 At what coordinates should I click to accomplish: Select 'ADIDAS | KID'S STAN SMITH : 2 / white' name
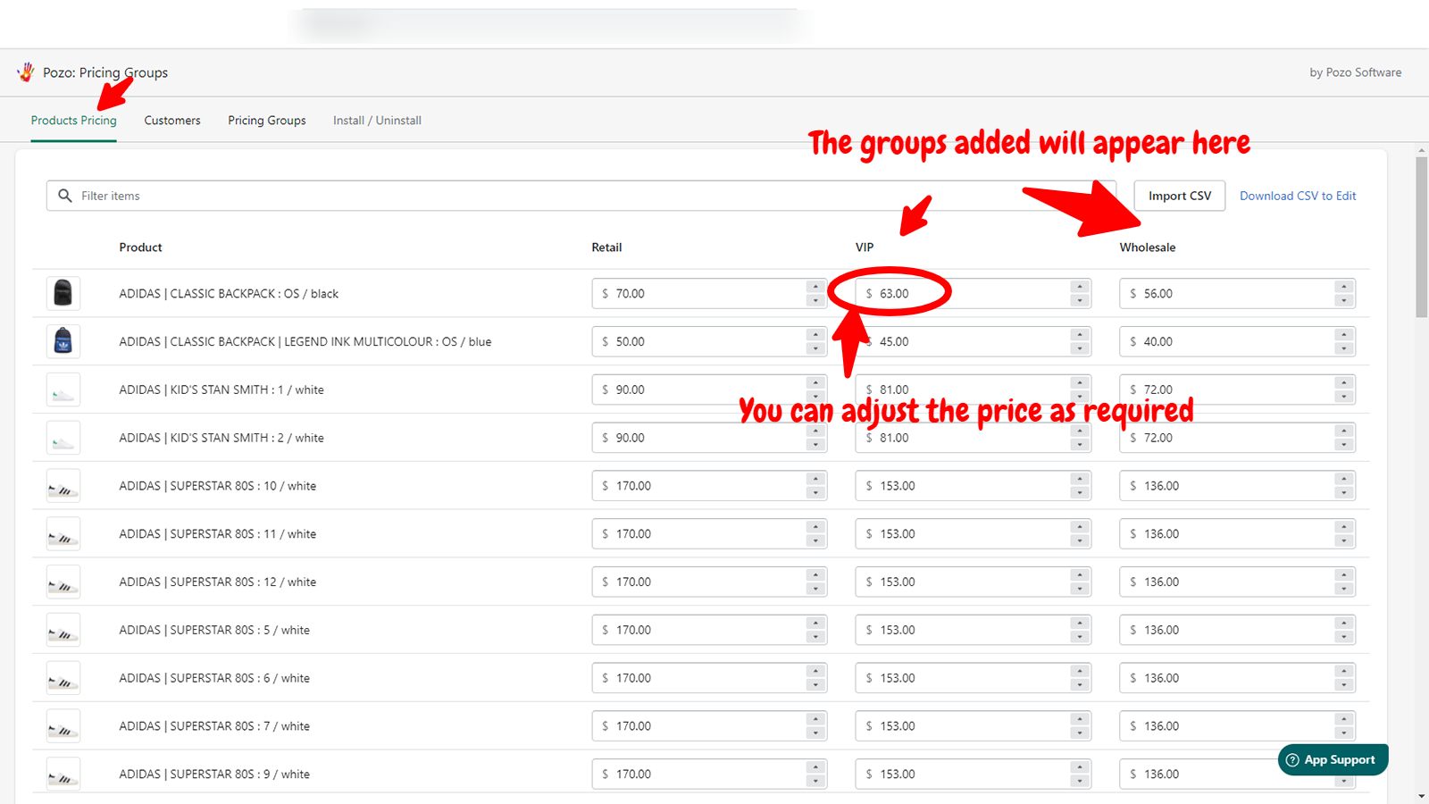click(x=221, y=438)
